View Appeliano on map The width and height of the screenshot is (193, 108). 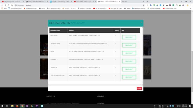129,61
